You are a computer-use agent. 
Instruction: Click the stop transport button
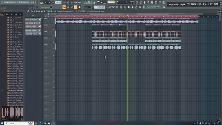49,2
